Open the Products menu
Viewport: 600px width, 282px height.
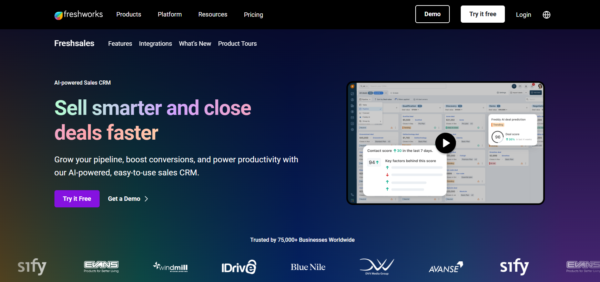tap(129, 14)
